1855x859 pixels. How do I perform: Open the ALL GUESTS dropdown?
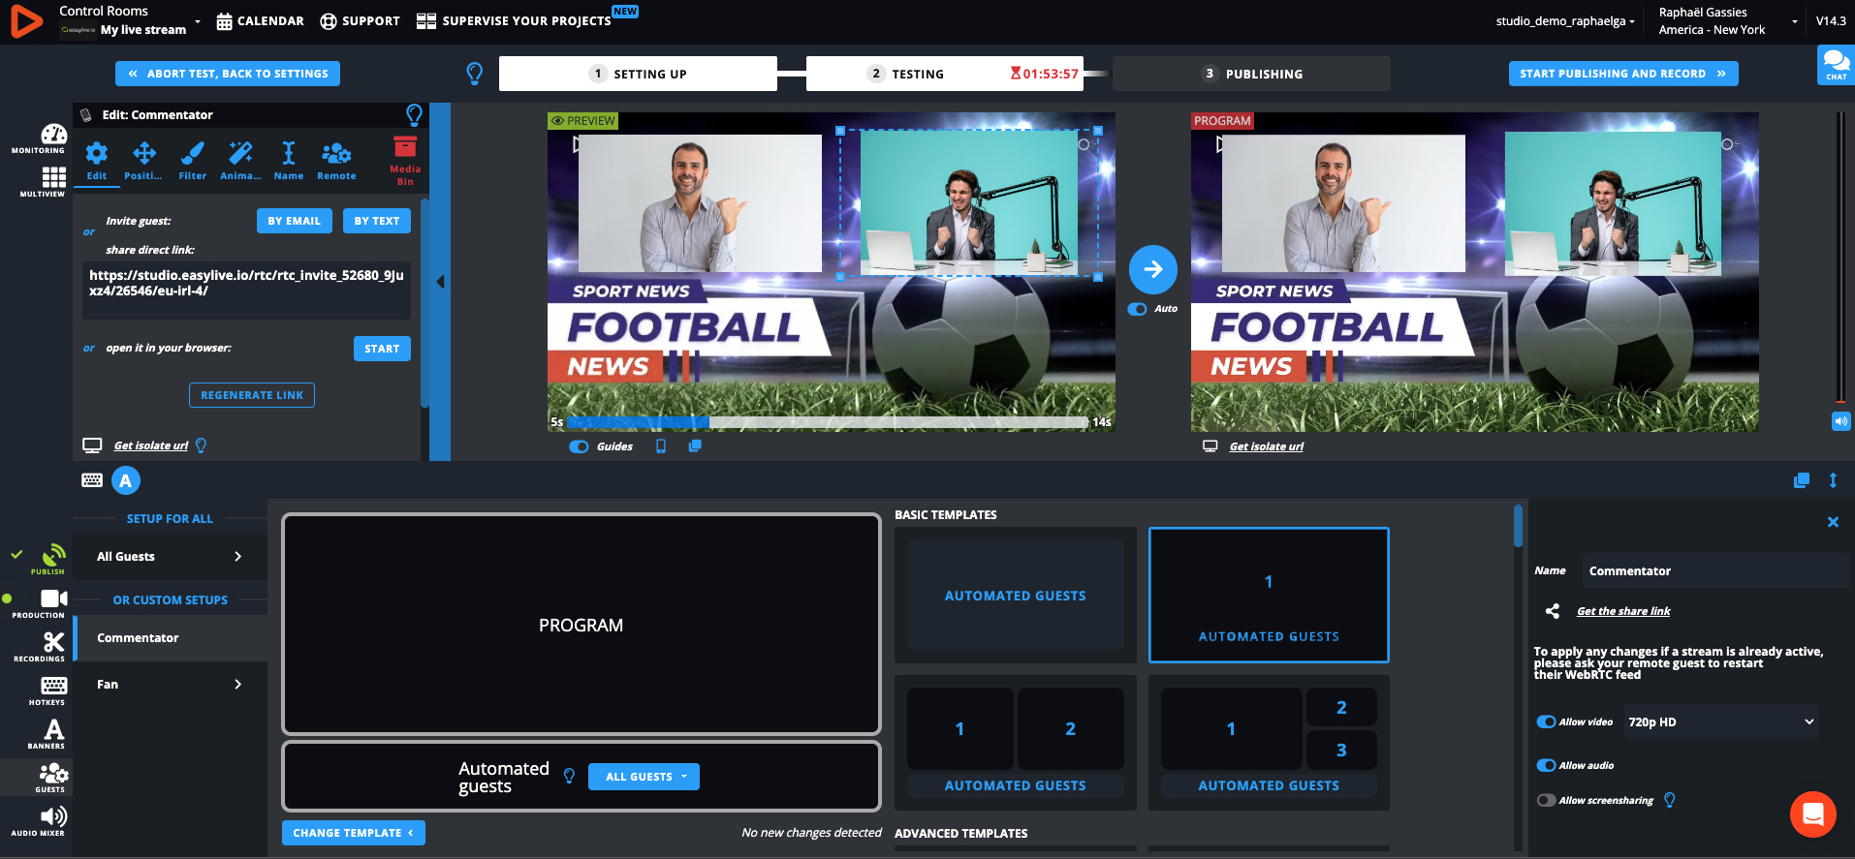[x=644, y=777]
